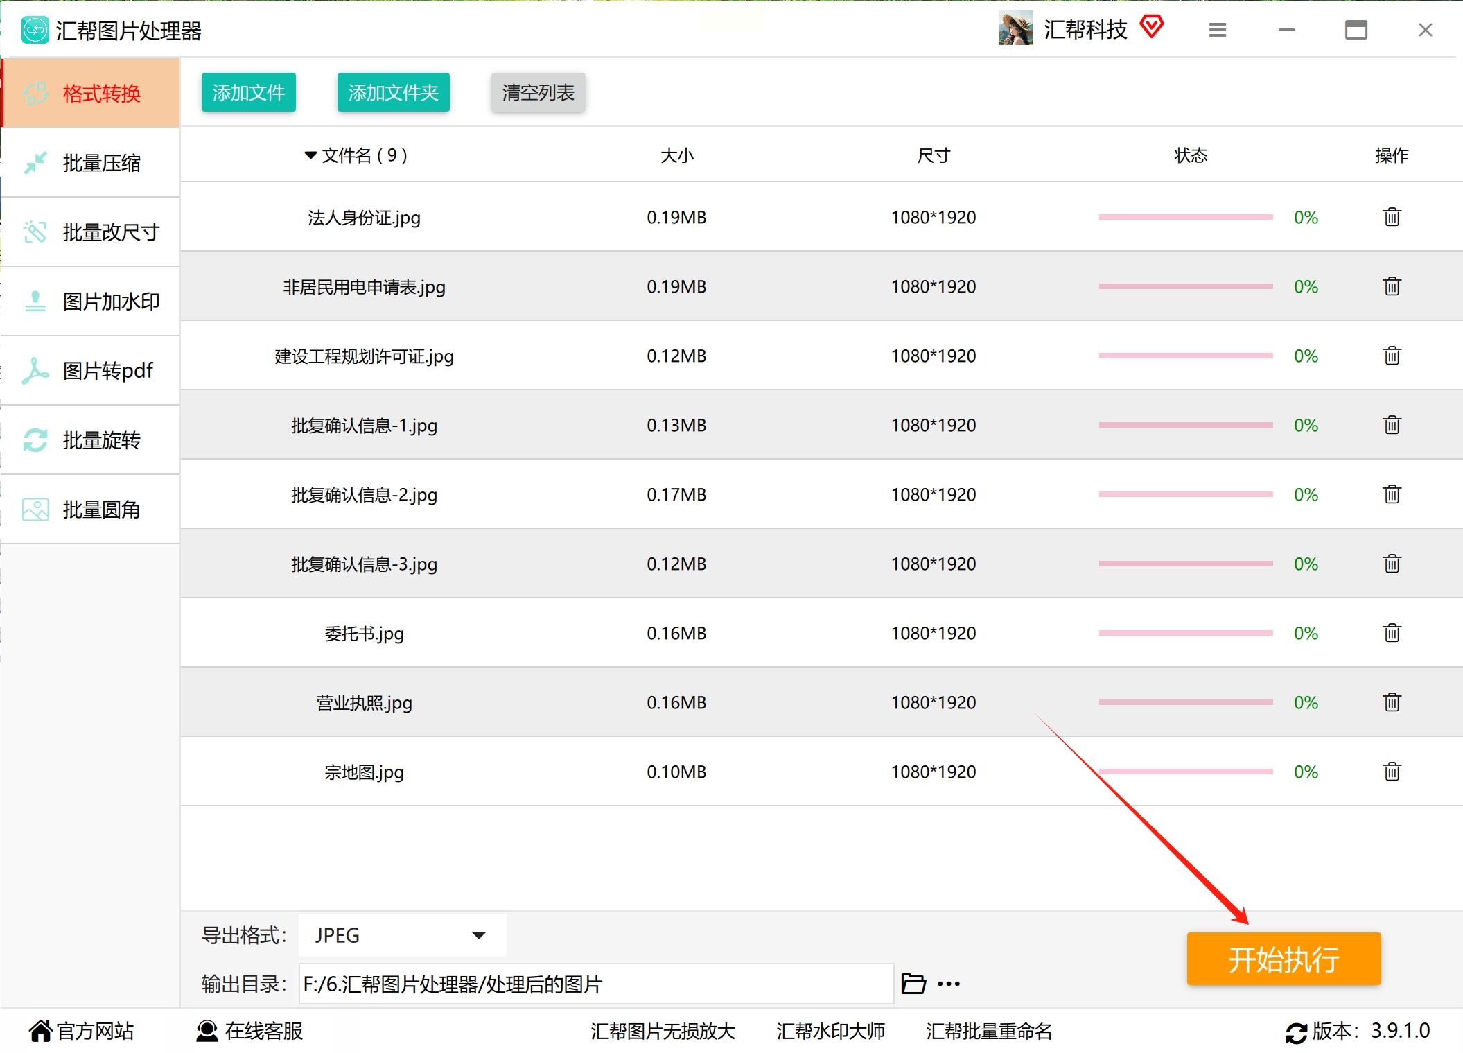Click the version refresh icon
1463x1053 pixels.
tap(1296, 1032)
